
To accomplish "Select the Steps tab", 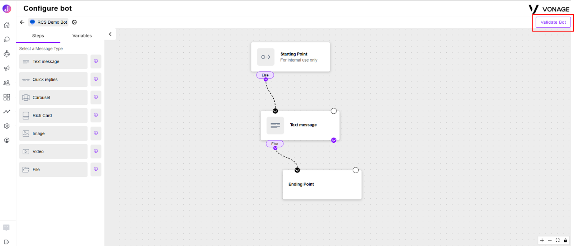I will (x=38, y=36).
